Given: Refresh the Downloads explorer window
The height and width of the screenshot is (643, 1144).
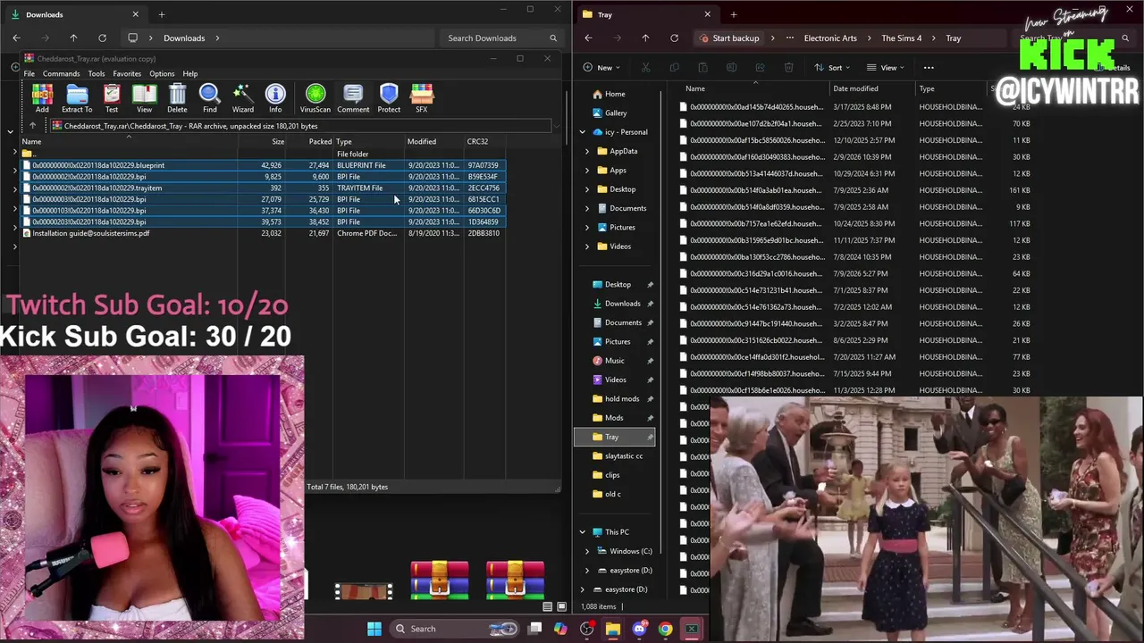Looking at the screenshot, I should 102,38.
